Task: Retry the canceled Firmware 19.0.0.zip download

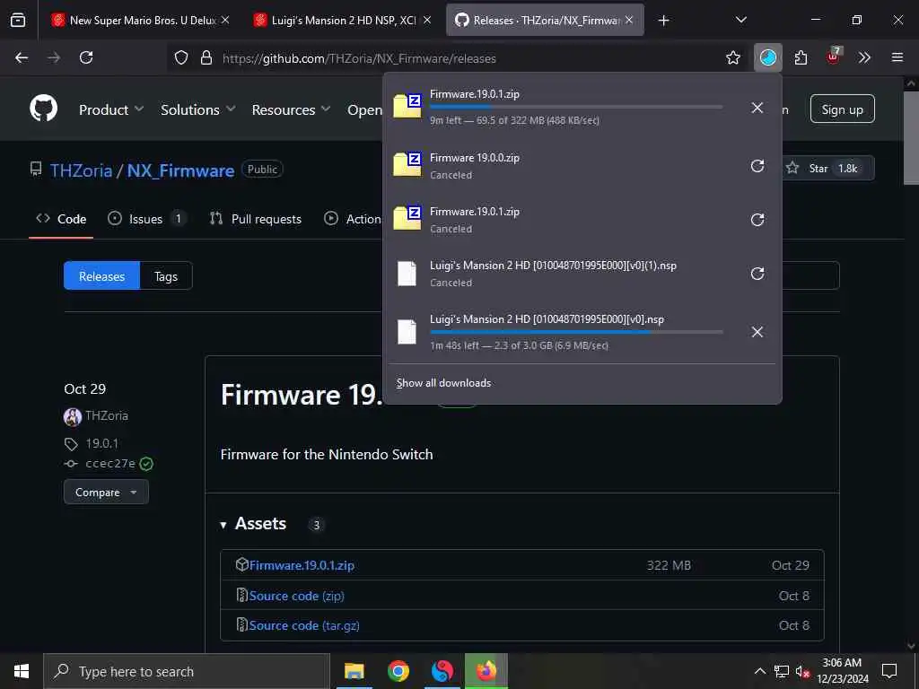Action: [757, 166]
